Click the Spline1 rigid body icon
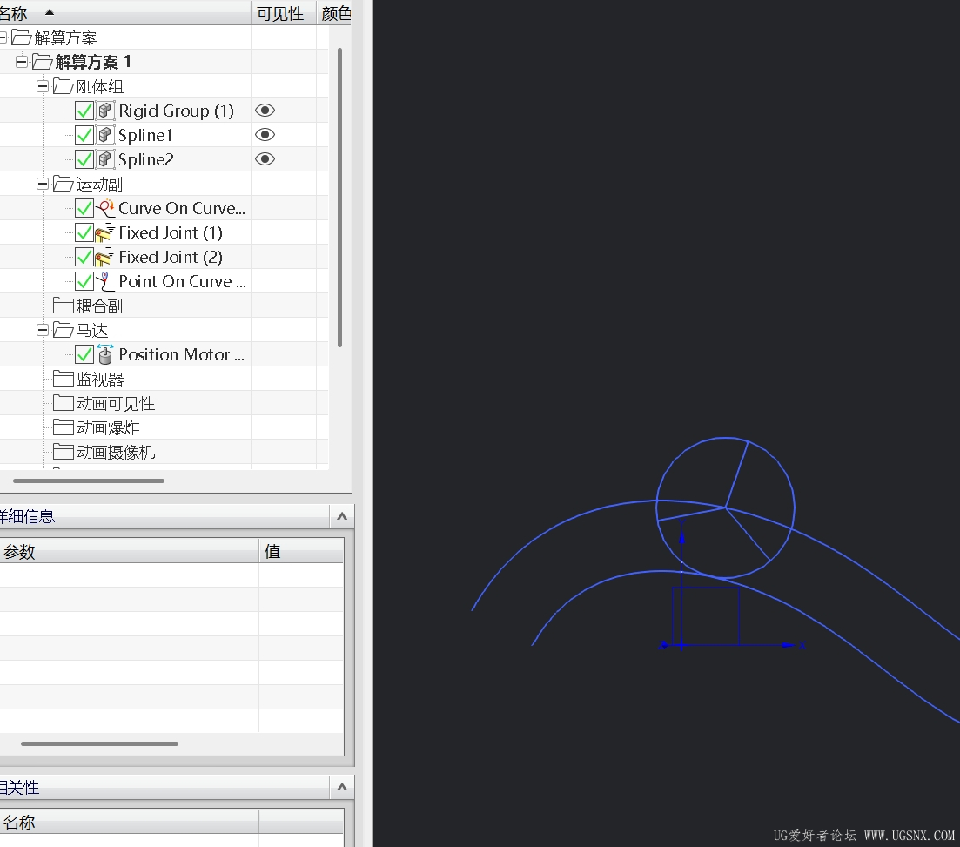The height and width of the screenshot is (847, 960). (105, 135)
